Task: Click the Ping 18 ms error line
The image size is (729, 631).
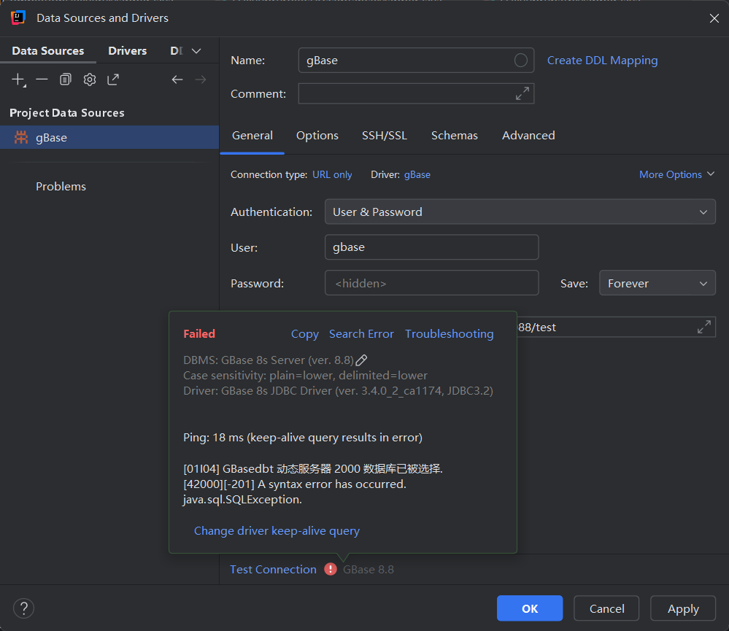Action: click(x=303, y=438)
